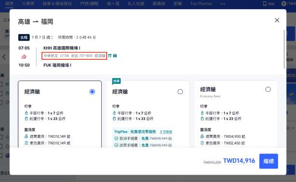This screenshot has height=182, width=296.
Task: Click the change fee icon next to TWD2,400
Action: coord(202,143)
